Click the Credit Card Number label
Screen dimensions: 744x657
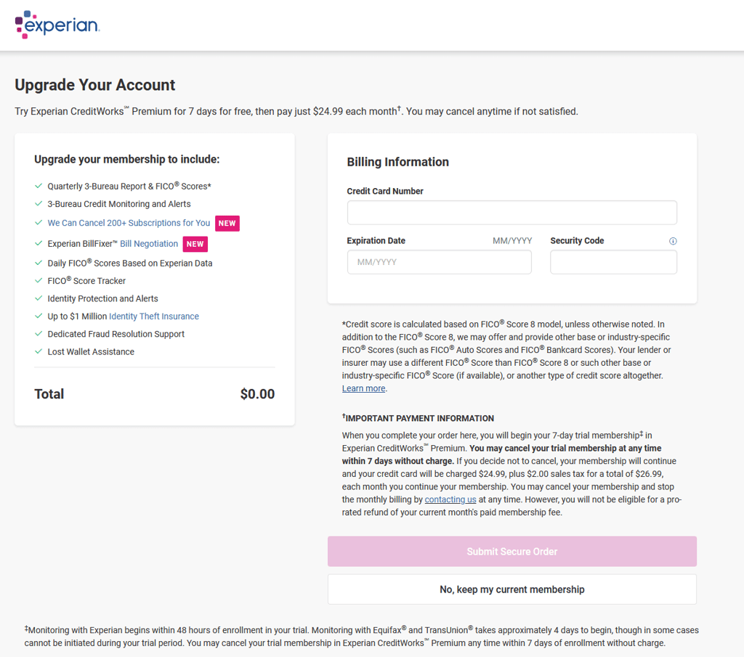pyautogui.click(x=385, y=191)
